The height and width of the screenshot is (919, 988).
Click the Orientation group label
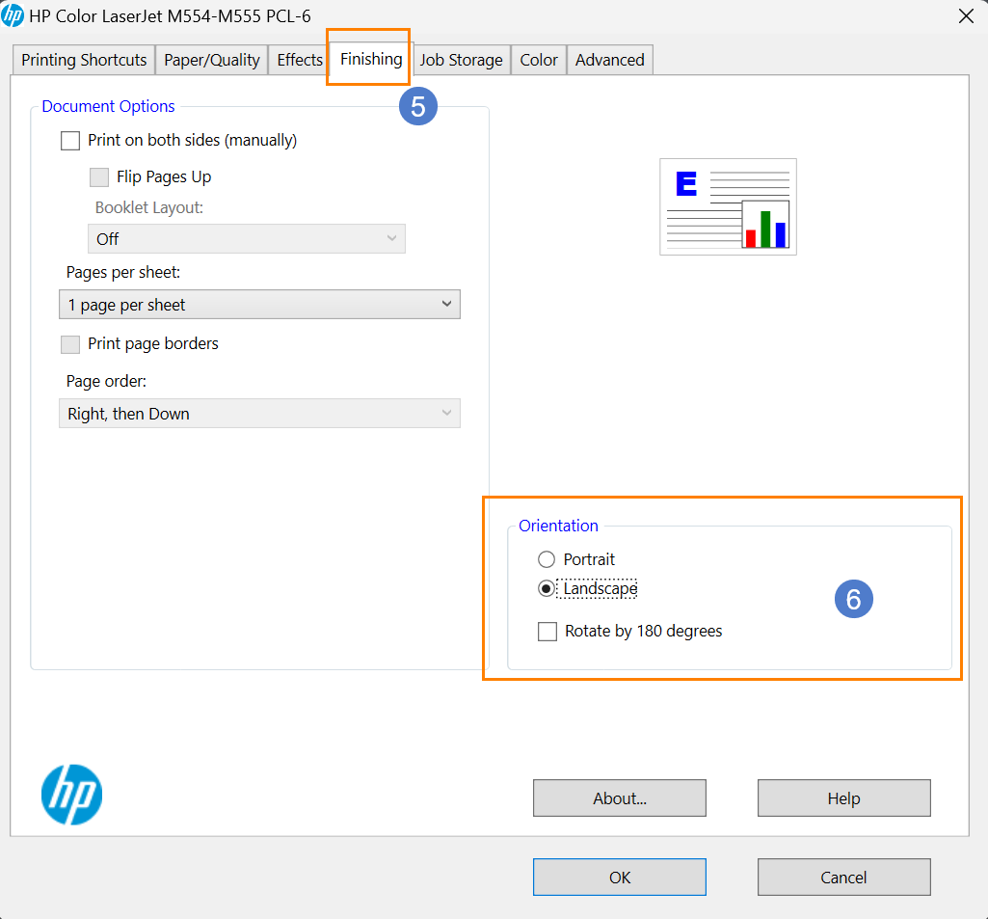click(x=558, y=526)
